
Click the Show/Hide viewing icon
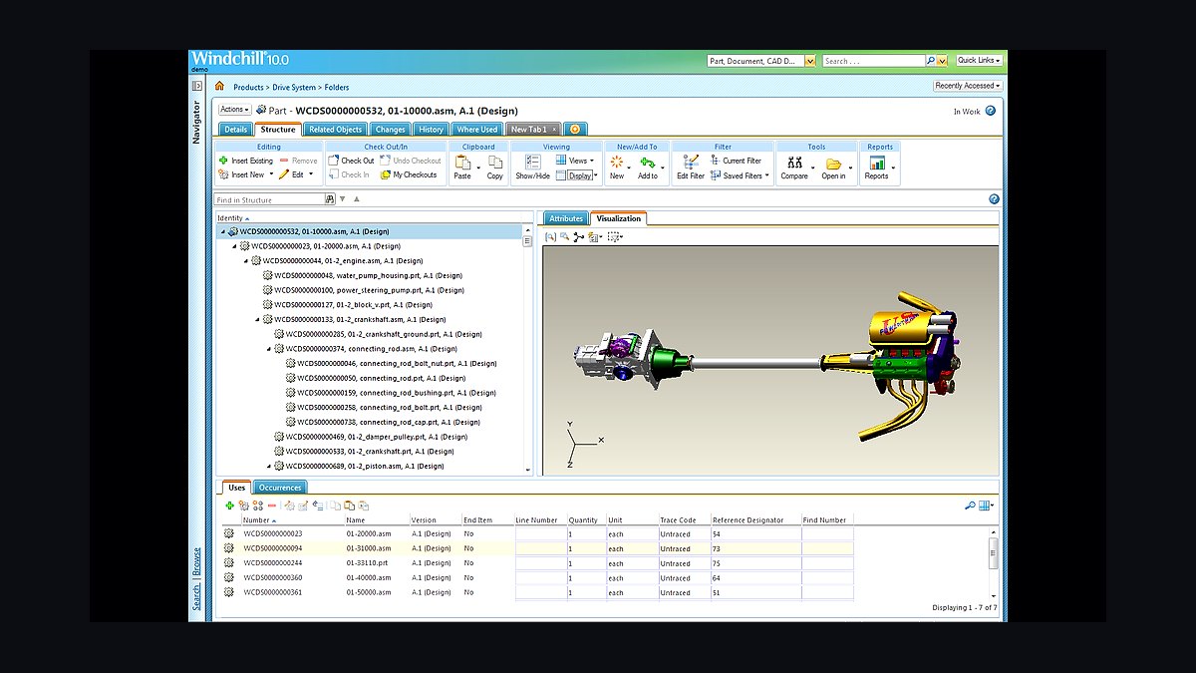tap(532, 162)
